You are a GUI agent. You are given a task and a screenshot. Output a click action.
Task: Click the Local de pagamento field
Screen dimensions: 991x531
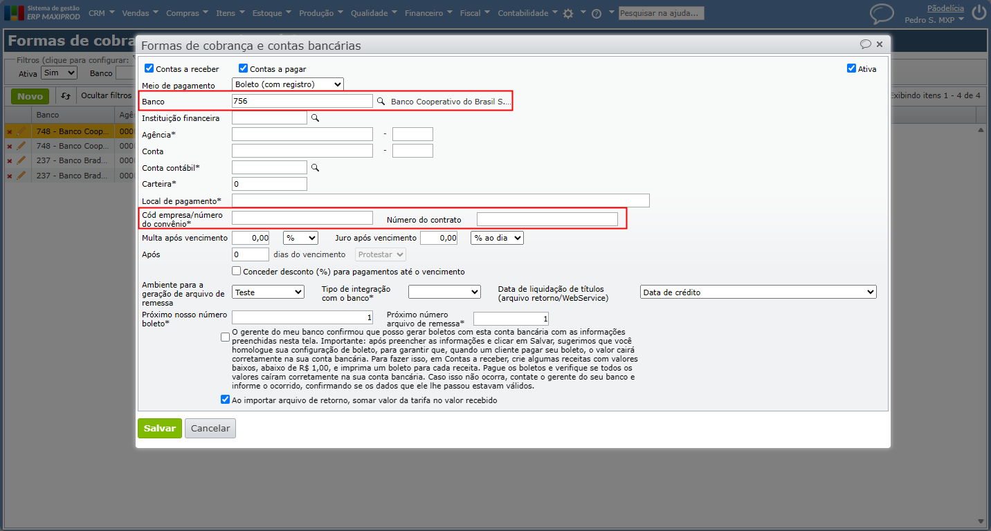click(x=441, y=201)
